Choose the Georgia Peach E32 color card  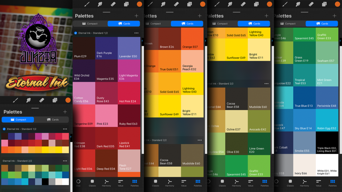[x=192, y=61]
